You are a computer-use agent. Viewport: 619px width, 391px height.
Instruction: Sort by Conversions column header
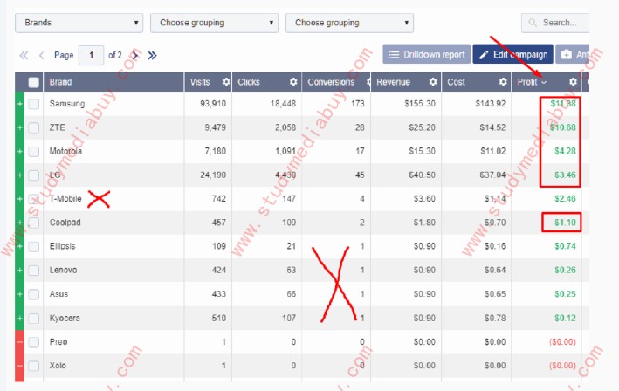coord(331,82)
